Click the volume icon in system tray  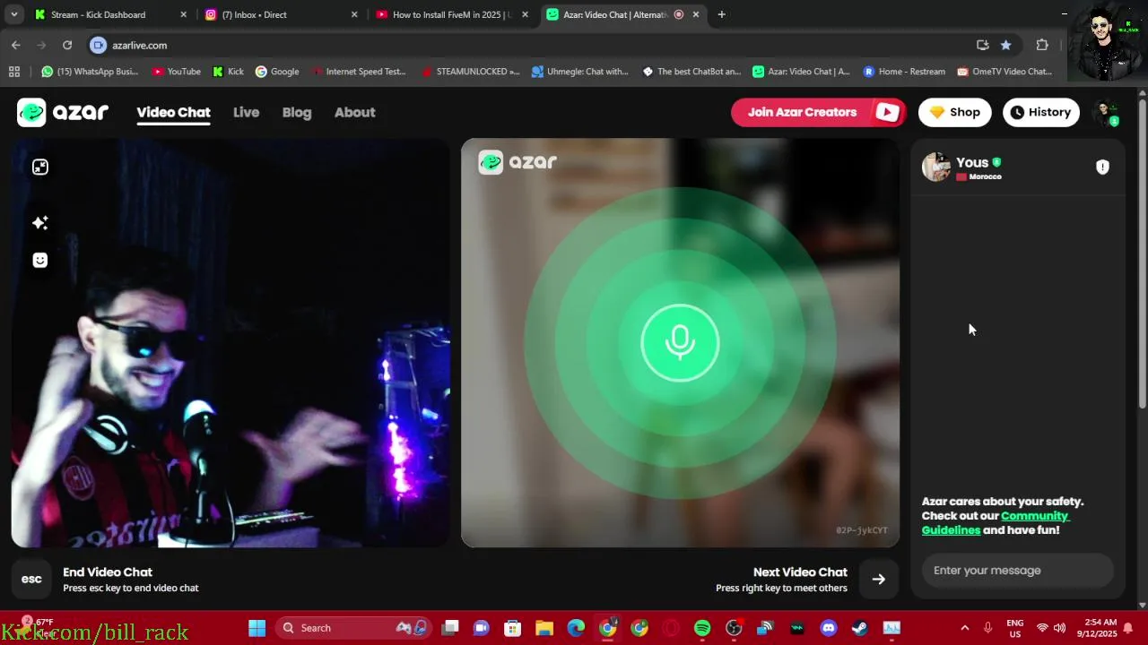point(1059,628)
